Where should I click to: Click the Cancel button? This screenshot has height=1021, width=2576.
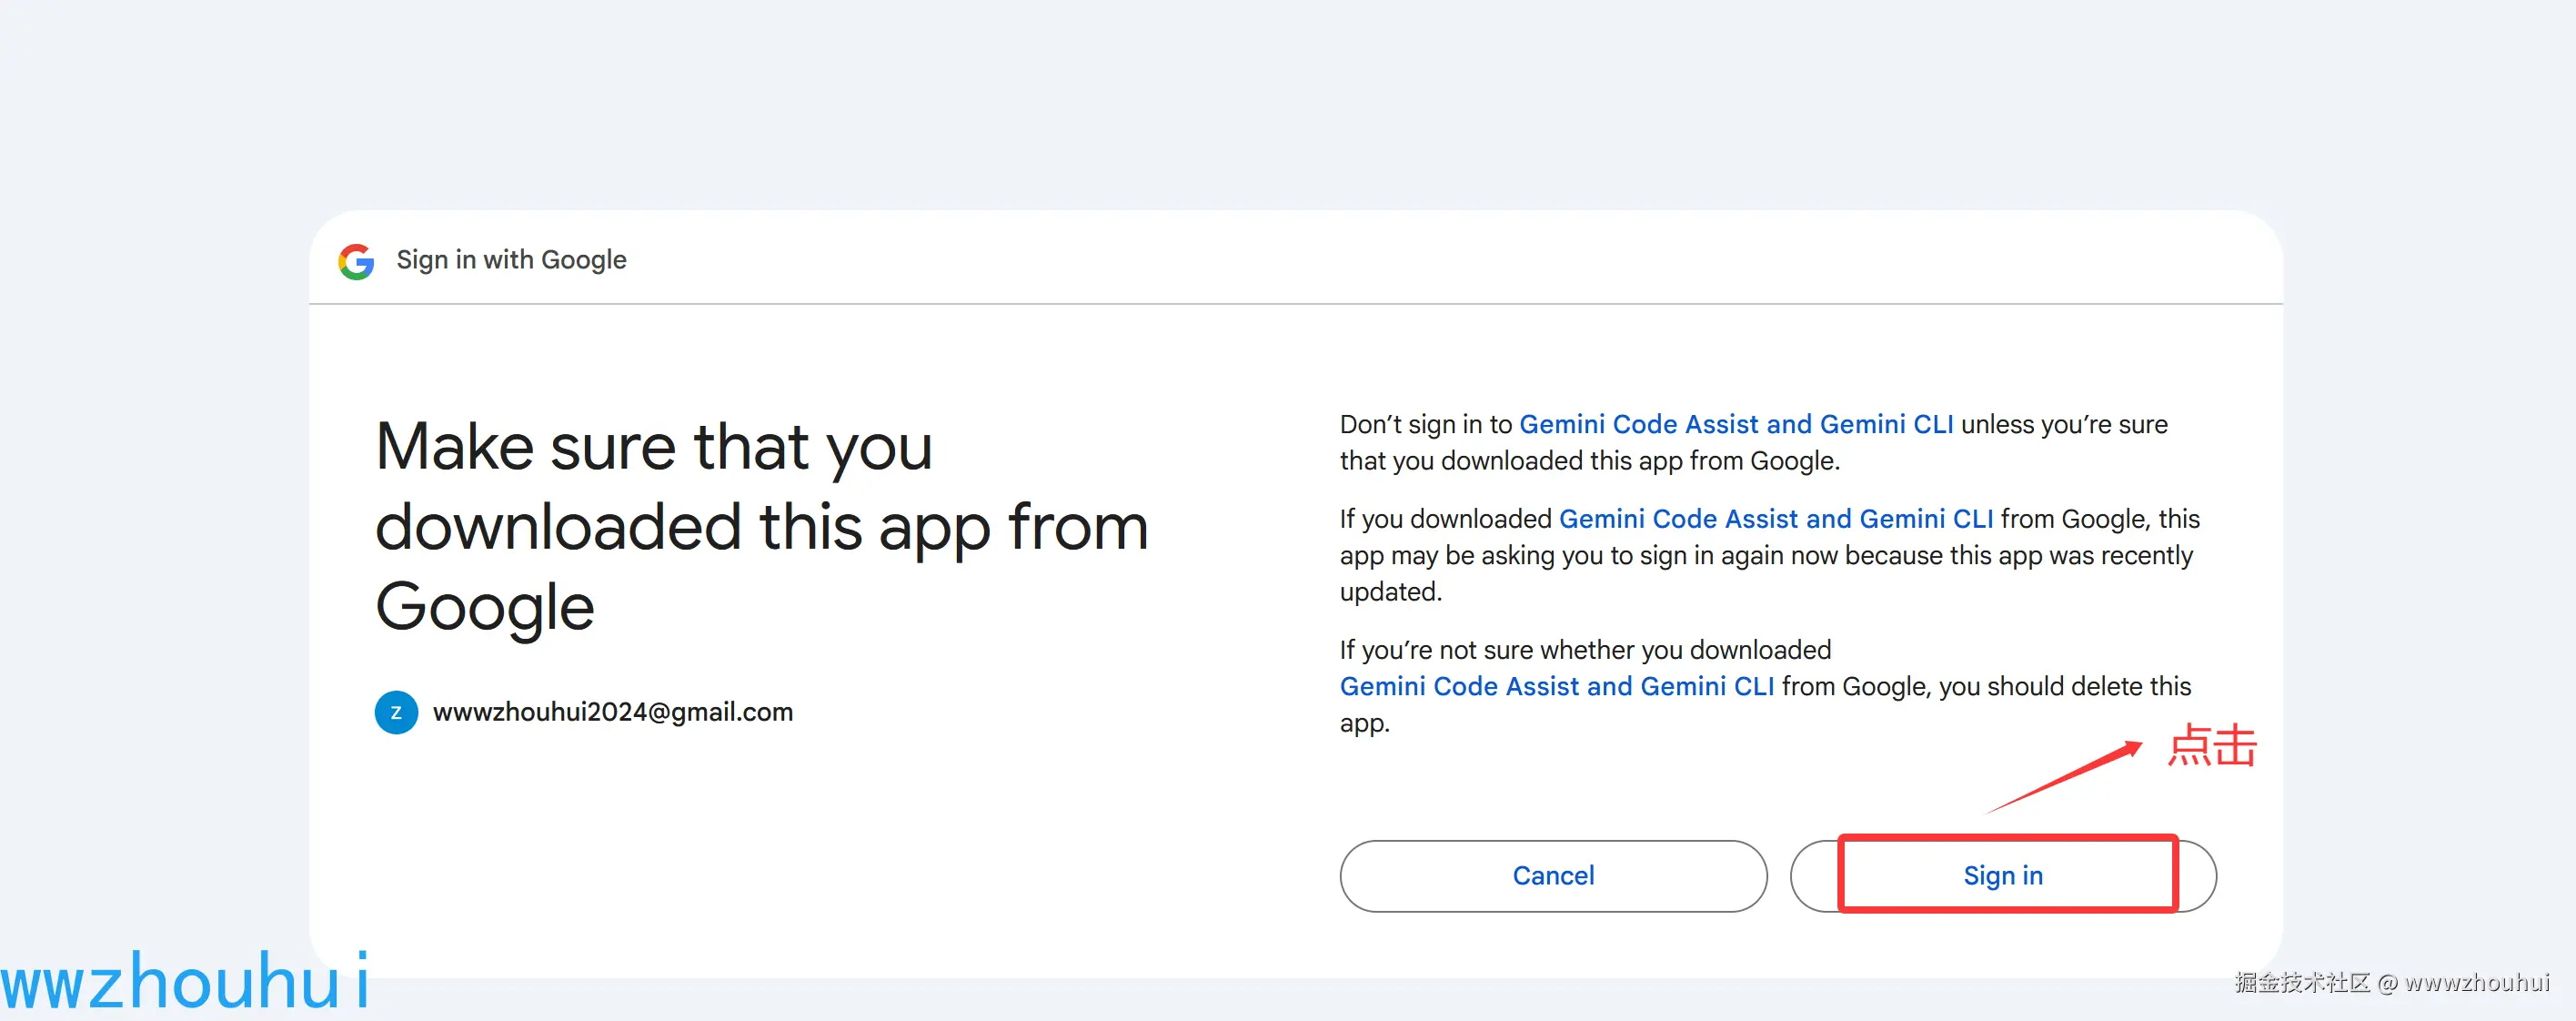1553,876
